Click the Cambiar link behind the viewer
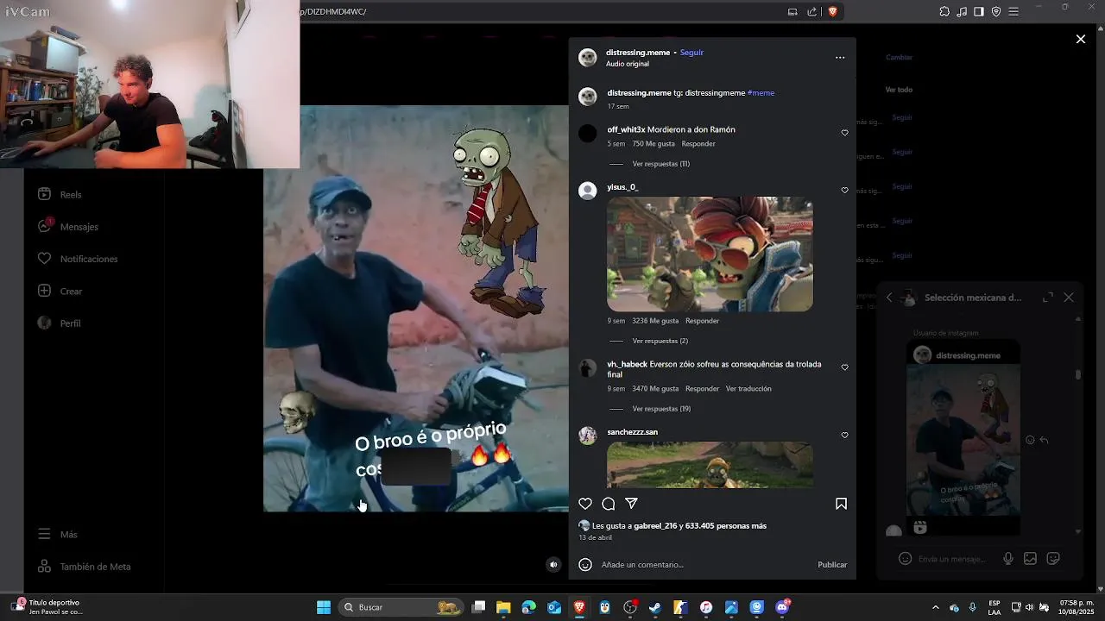The height and width of the screenshot is (621, 1105). pyautogui.click(x=899, y=58)
